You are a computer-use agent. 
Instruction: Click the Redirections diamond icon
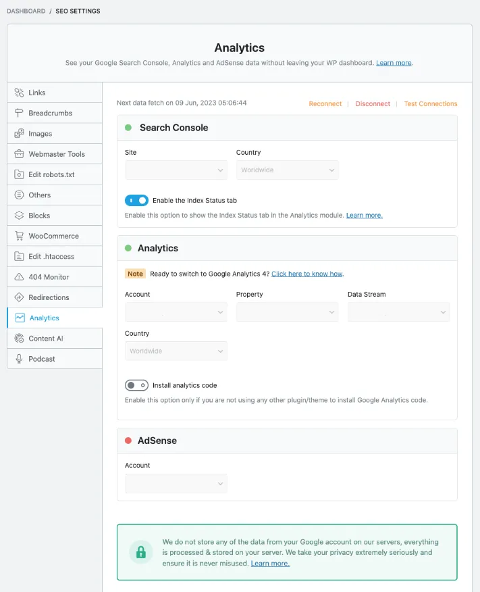pos(19,297)
